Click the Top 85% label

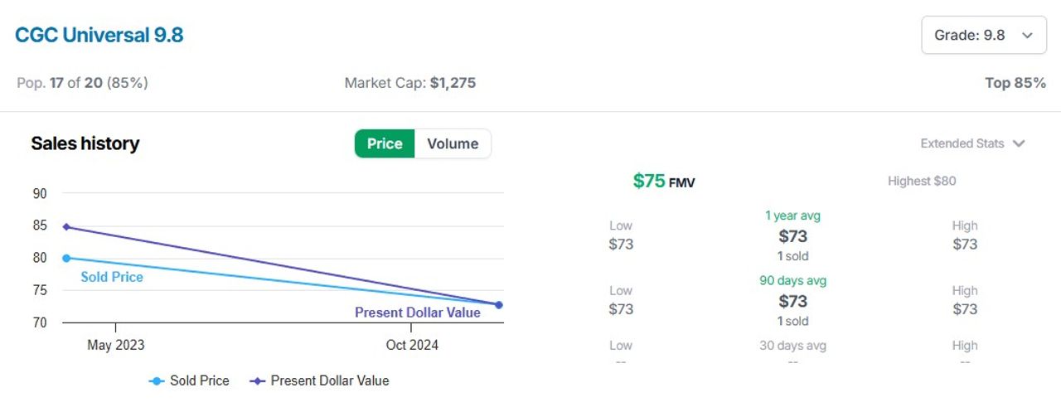click(x=1015, y=83)
